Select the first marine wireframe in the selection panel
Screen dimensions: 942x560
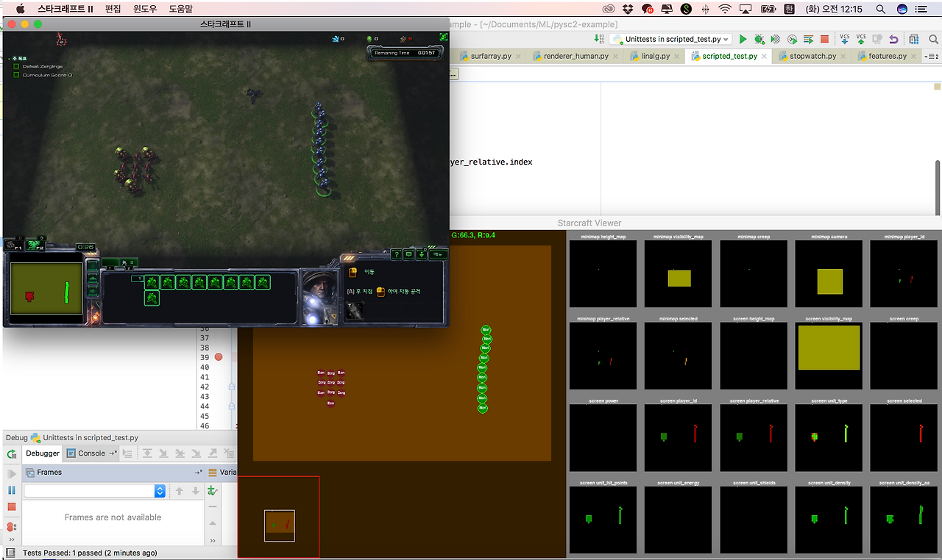152,282
